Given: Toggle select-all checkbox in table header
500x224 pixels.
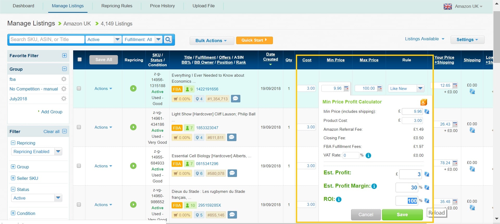Looking at the screenshot, I should (80, 60).
